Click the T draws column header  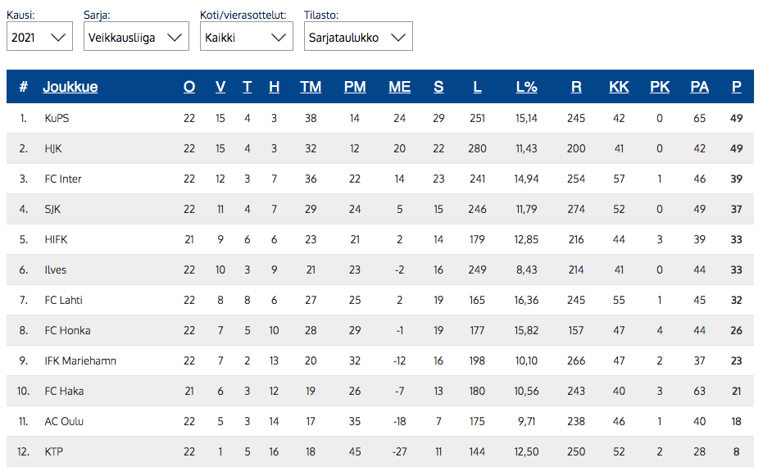tap(248, 87)
